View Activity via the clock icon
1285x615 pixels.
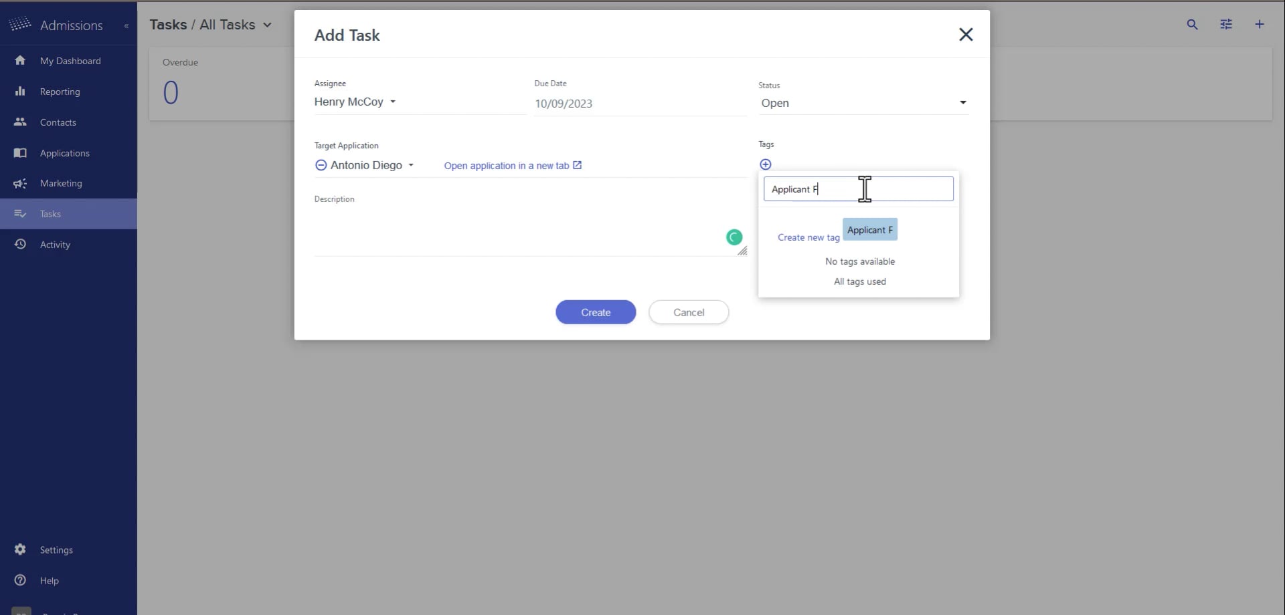(x=21, y=244)
